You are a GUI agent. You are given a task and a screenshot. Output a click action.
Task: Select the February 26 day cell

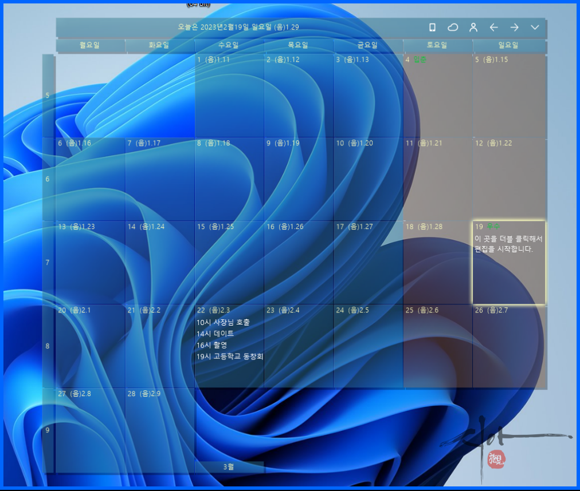click(x=510, y=346)
